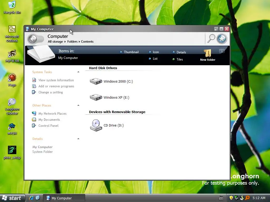Image resolution: width=270 pixels, height=202 pixels.
Task: Click the orange magnifier tray icon
Action: click(x=247, y=198)
